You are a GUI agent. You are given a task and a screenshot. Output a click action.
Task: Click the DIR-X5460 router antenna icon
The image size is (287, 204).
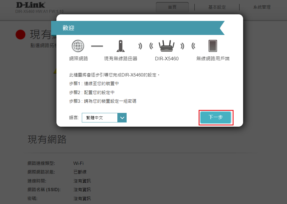167,46
